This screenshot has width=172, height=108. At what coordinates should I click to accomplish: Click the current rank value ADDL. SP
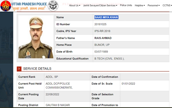click(52, 77)
